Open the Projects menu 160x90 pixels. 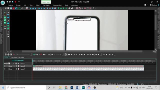[x=10, y=5]
